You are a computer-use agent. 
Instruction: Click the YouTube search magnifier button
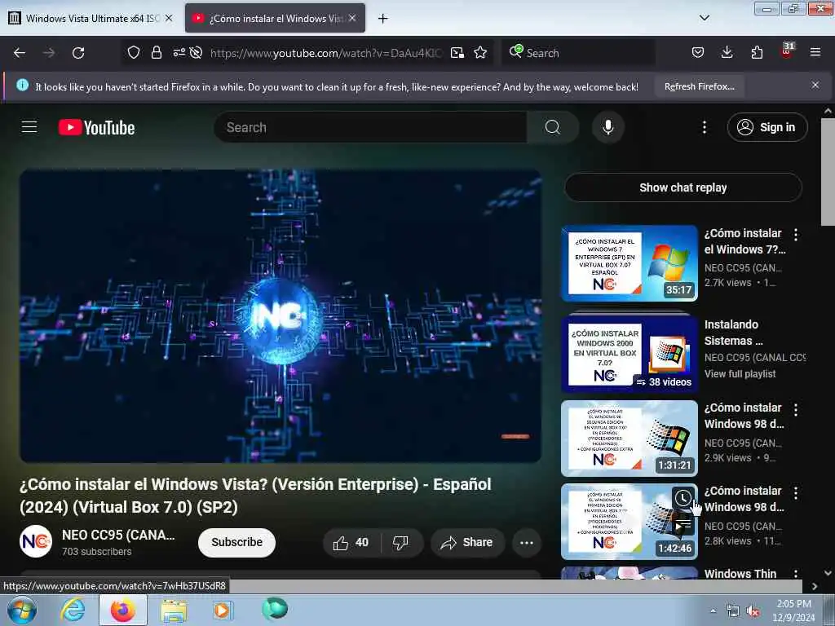tap(553, 127)
